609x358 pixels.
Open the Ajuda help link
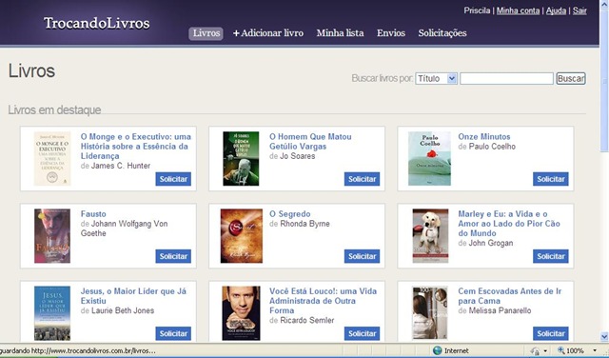coord(556,10)
